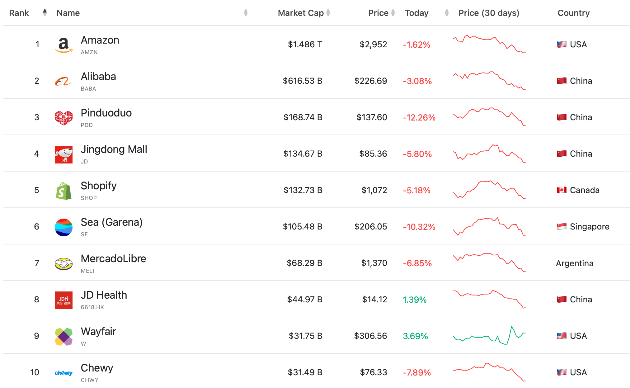Sort by Price column arrow

click(x=393, y=13)
